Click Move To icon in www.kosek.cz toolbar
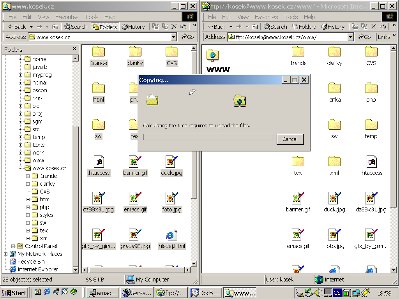This screenshot has width=399, height=299. [x=155, y=27]
